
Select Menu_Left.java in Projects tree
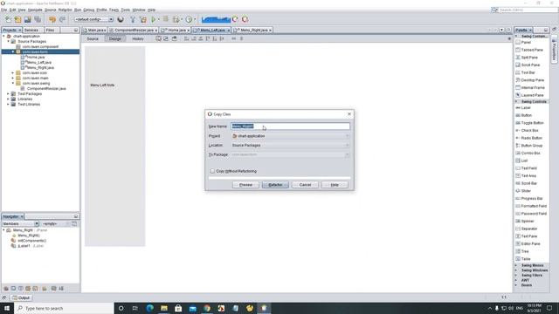click(x=38, y=62)
